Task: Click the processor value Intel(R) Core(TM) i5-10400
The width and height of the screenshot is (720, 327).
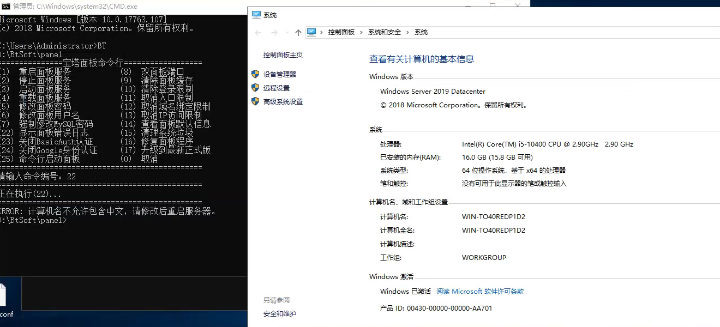Action: point(548,144)
